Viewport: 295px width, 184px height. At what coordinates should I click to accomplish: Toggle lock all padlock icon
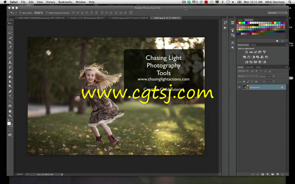(256, 82)
